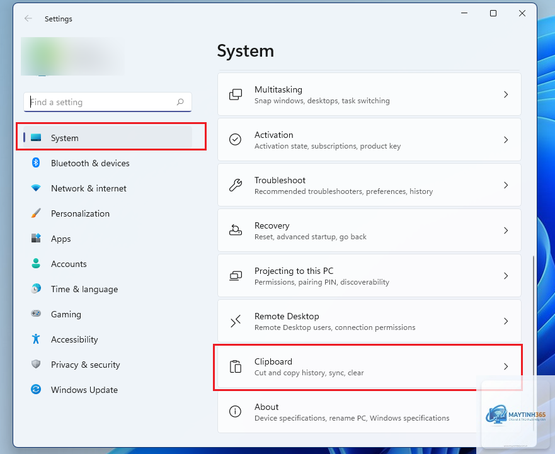Expand Multitasking with its chevron arrow
Screen dimensions: 555x454
point(506,94)
